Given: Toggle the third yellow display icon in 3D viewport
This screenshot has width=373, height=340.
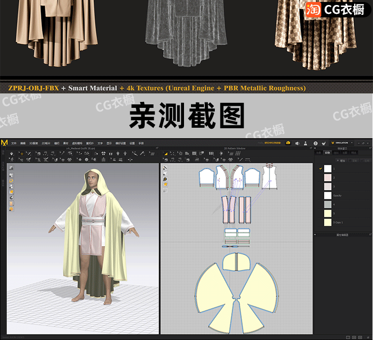Looking at the screenshot, I should [x=11, y=181].
